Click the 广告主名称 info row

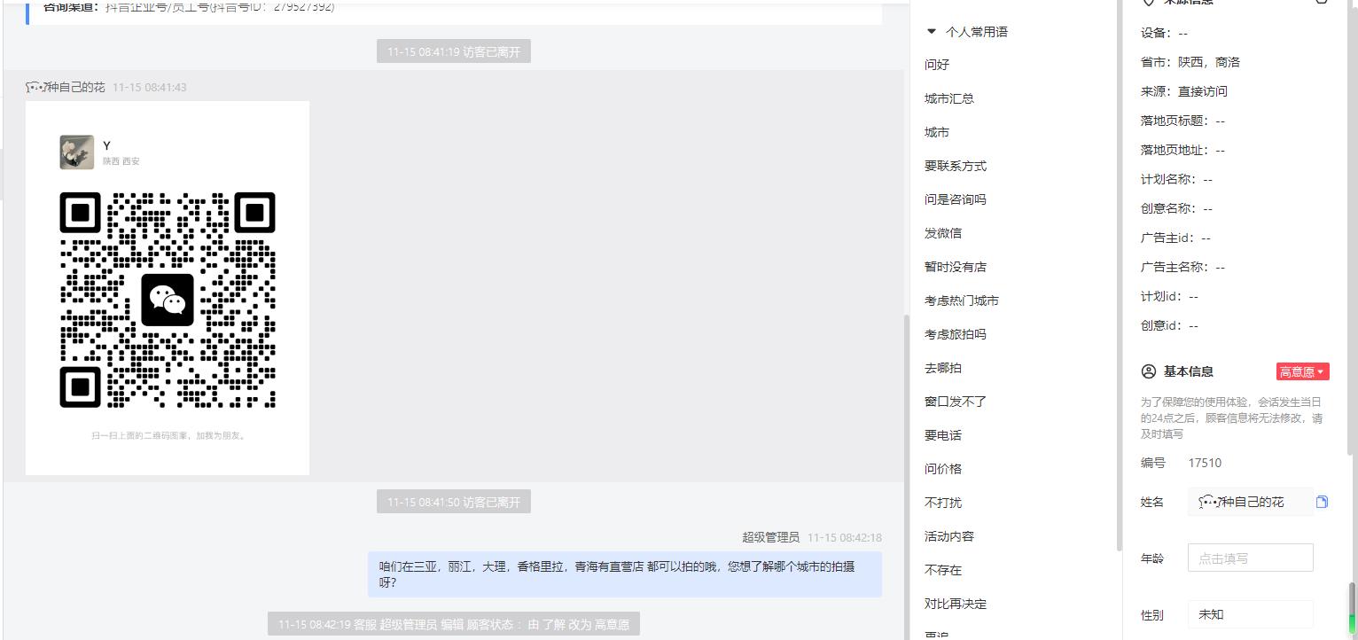[x=1182, y=267]
